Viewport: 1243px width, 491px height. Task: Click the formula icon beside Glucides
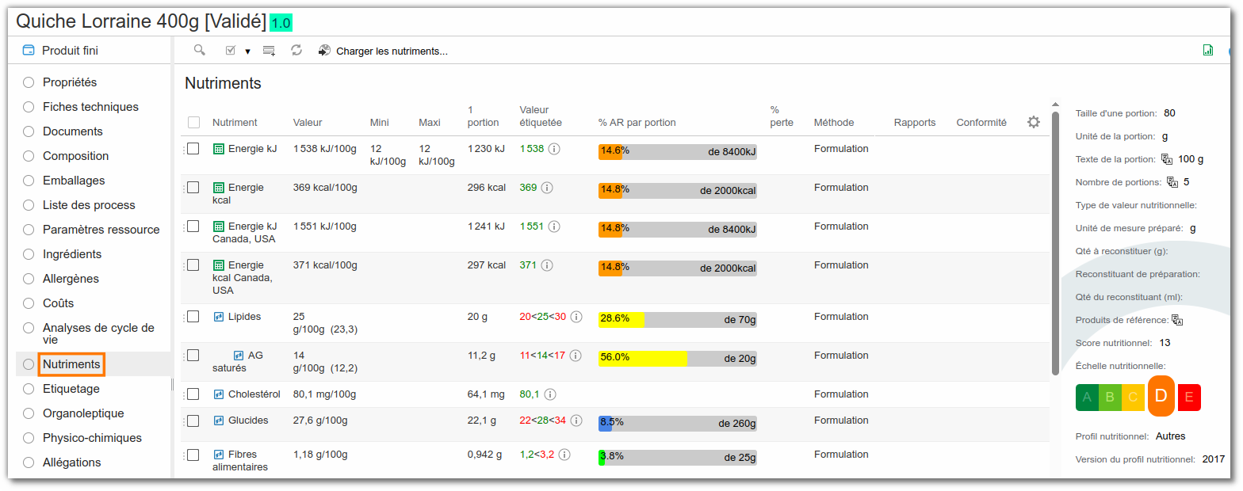pos(219,421)
